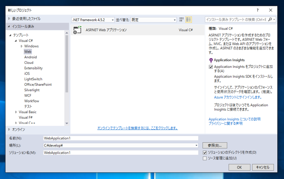This screenshot has width=284, height=179.
Task: Toggle adding Application Insights to the project
Action: click(x=211, y=67)
